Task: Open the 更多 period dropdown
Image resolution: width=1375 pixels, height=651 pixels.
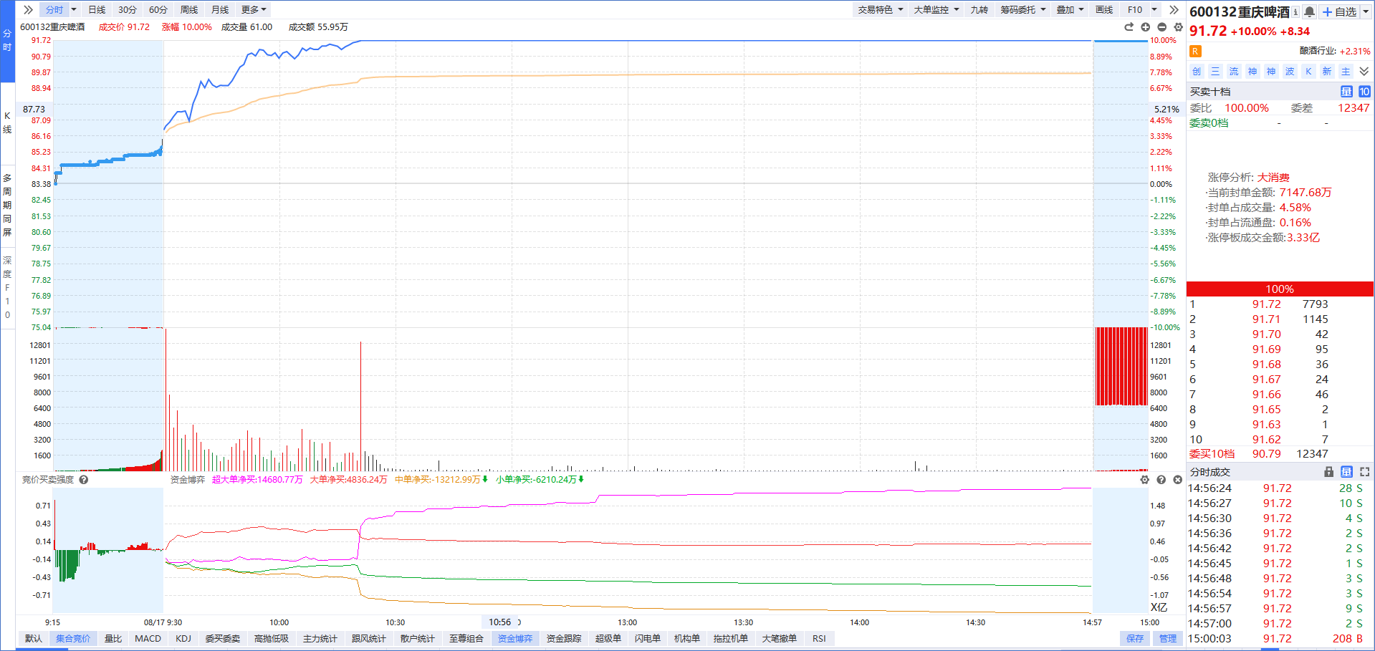Action: tap(254, 10)
